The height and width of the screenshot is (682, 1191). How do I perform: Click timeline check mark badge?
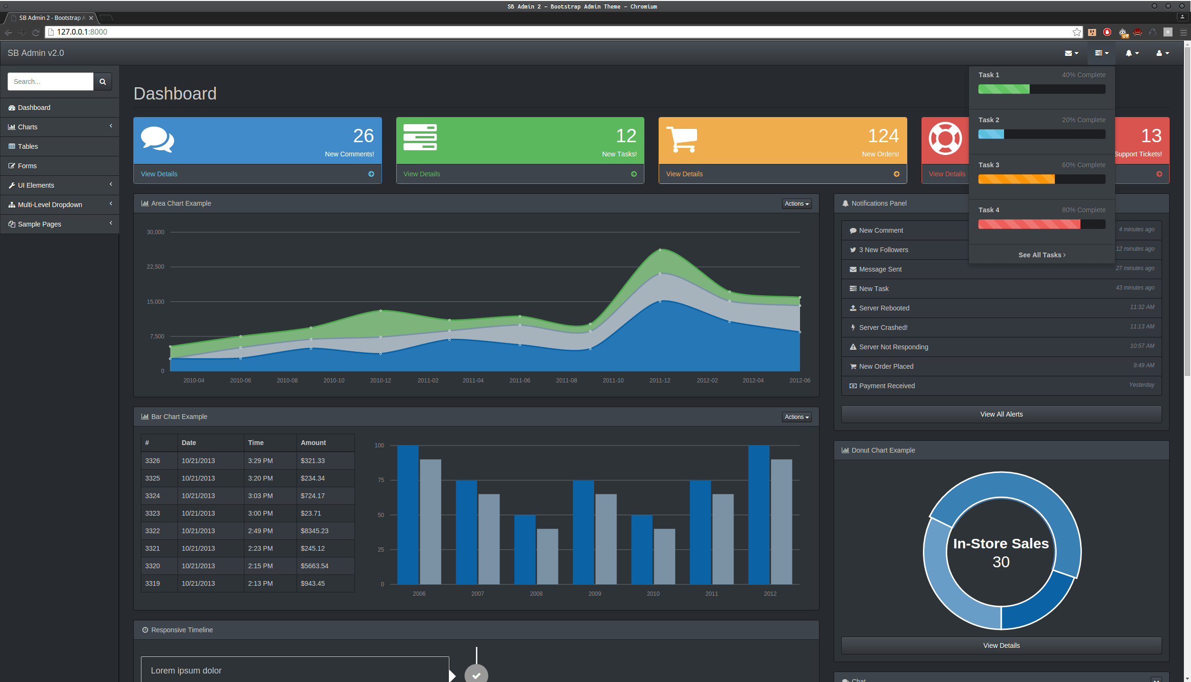click(x=476, y=675)
